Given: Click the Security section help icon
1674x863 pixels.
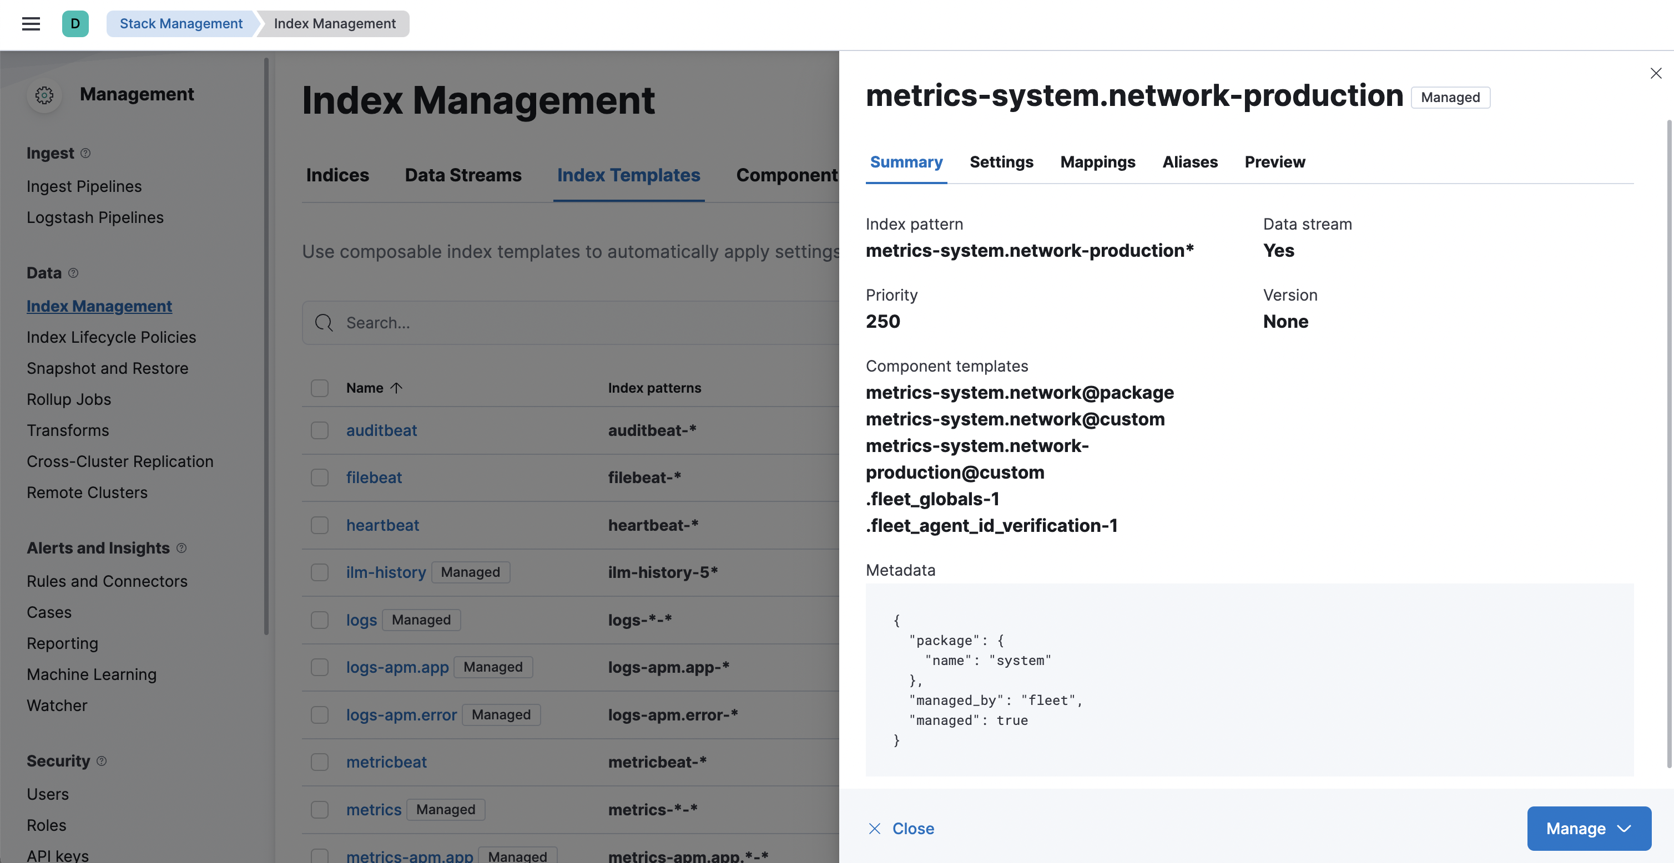Looking at the screenshot, I should click(102, 761).
